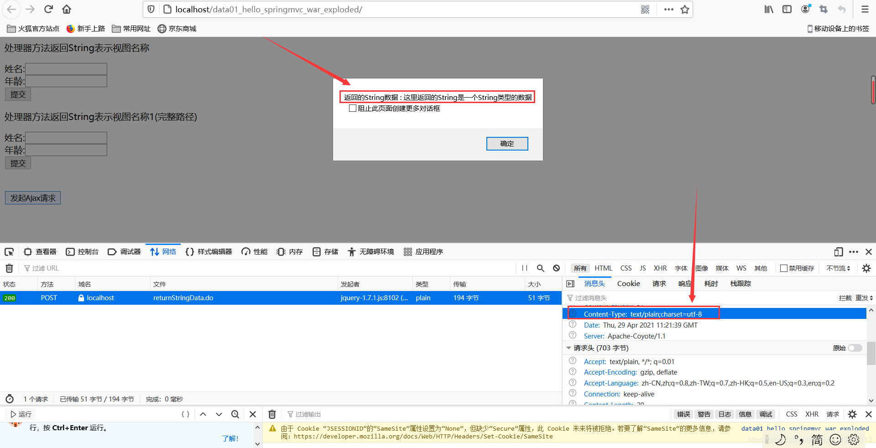876x448 pixels.
Task: Toggle raw request headers switch
Action: (x=855, y=348)
